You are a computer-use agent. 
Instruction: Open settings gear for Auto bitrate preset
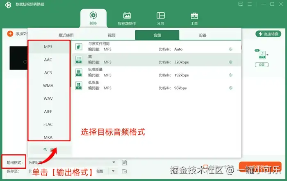(230, 49)
